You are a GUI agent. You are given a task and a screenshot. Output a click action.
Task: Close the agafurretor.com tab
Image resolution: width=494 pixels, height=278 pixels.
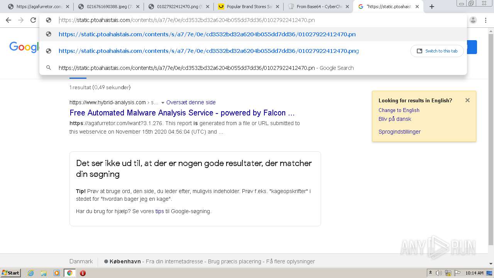(x=68, y=7)
